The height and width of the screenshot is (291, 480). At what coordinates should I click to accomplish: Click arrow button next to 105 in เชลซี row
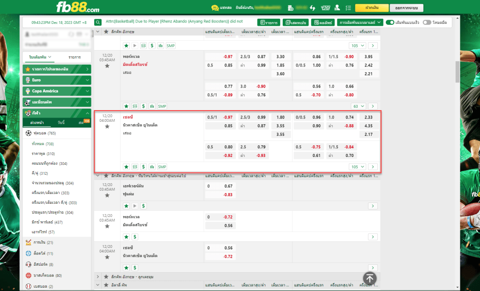point(373,167)
